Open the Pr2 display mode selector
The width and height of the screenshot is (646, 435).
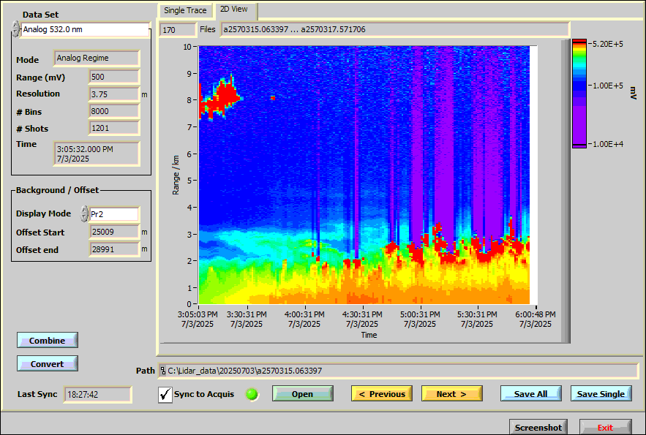pyautogui.click(x=114, y=214)
